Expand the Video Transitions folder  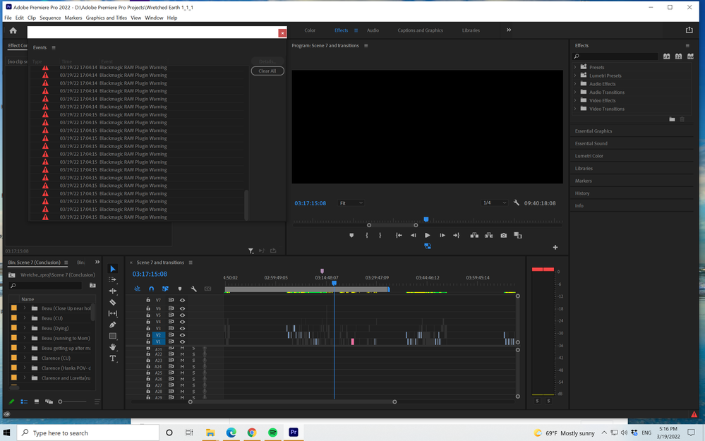tap(575, 109)
